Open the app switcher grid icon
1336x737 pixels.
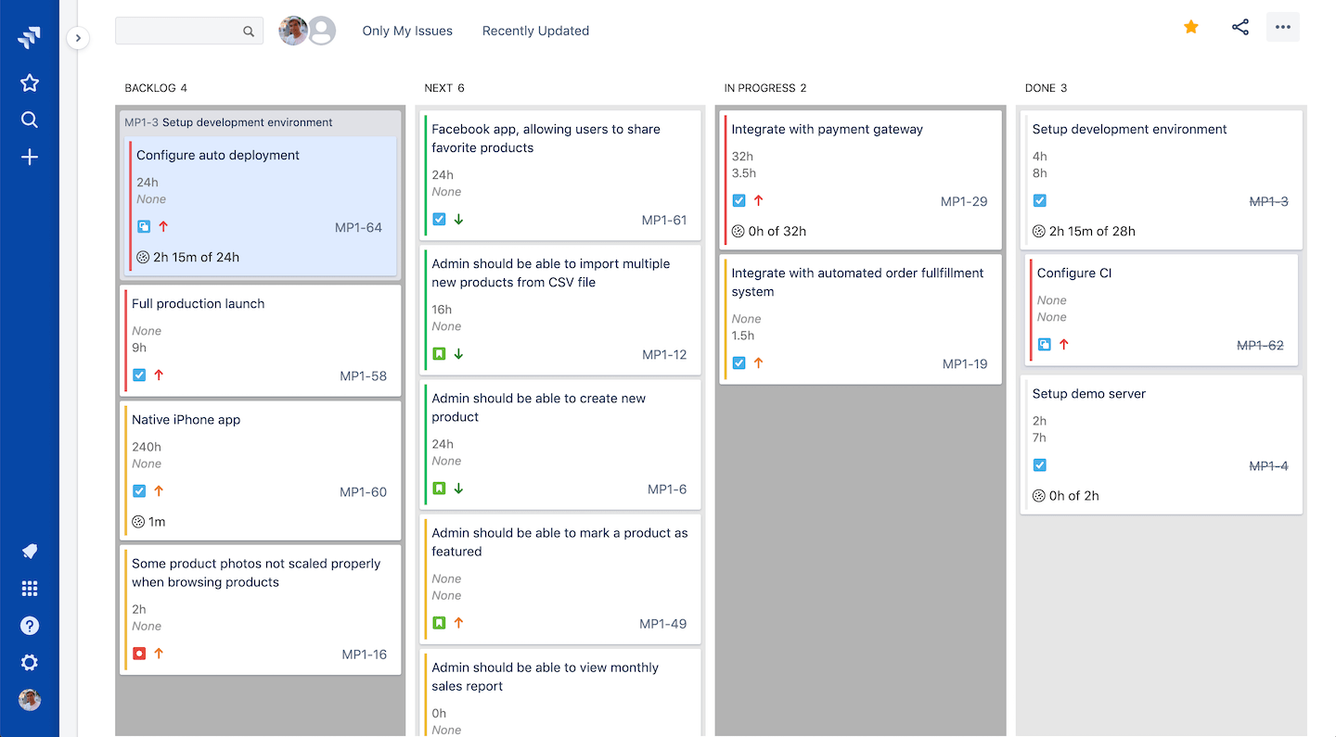30,589
